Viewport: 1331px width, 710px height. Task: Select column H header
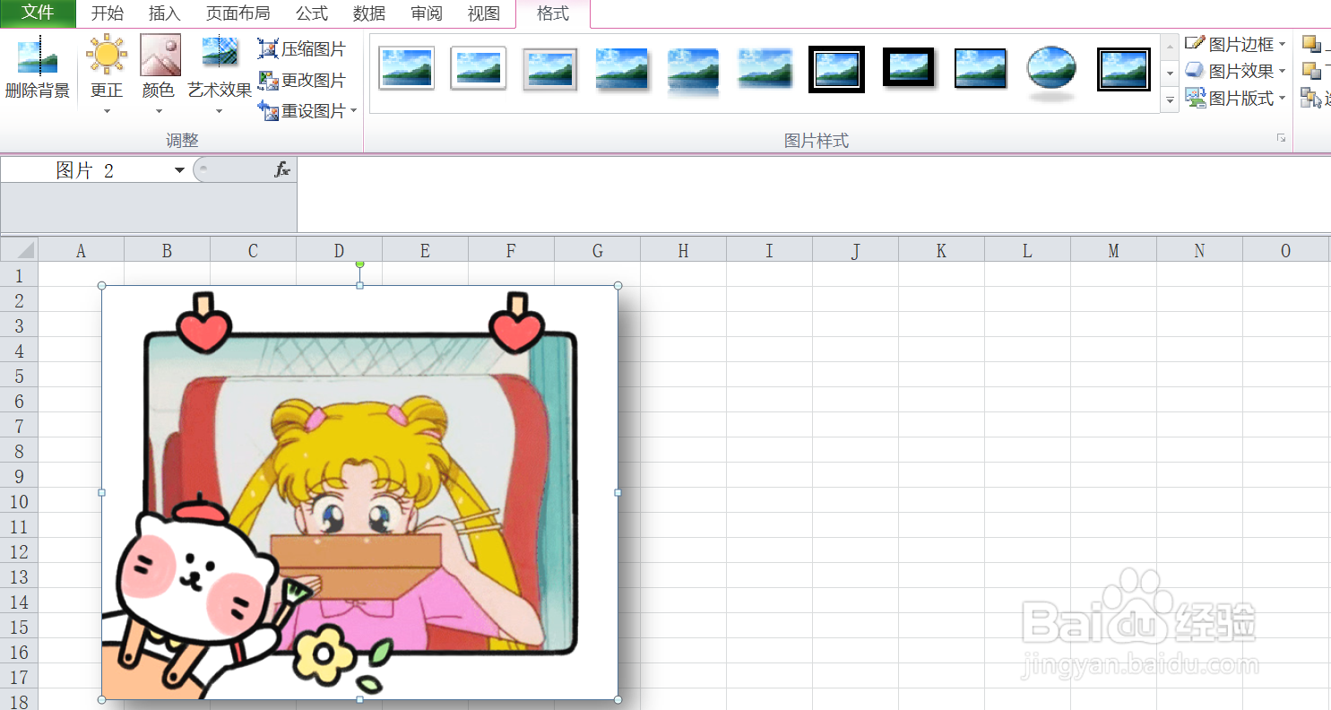pos(683,251)
